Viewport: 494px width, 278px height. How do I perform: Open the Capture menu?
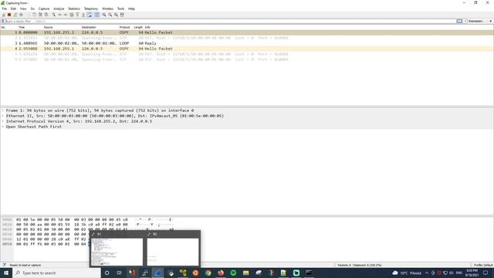click(44, 8)
